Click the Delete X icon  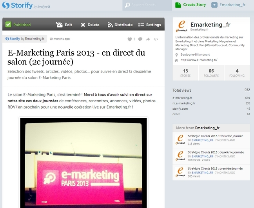[83, 25]
